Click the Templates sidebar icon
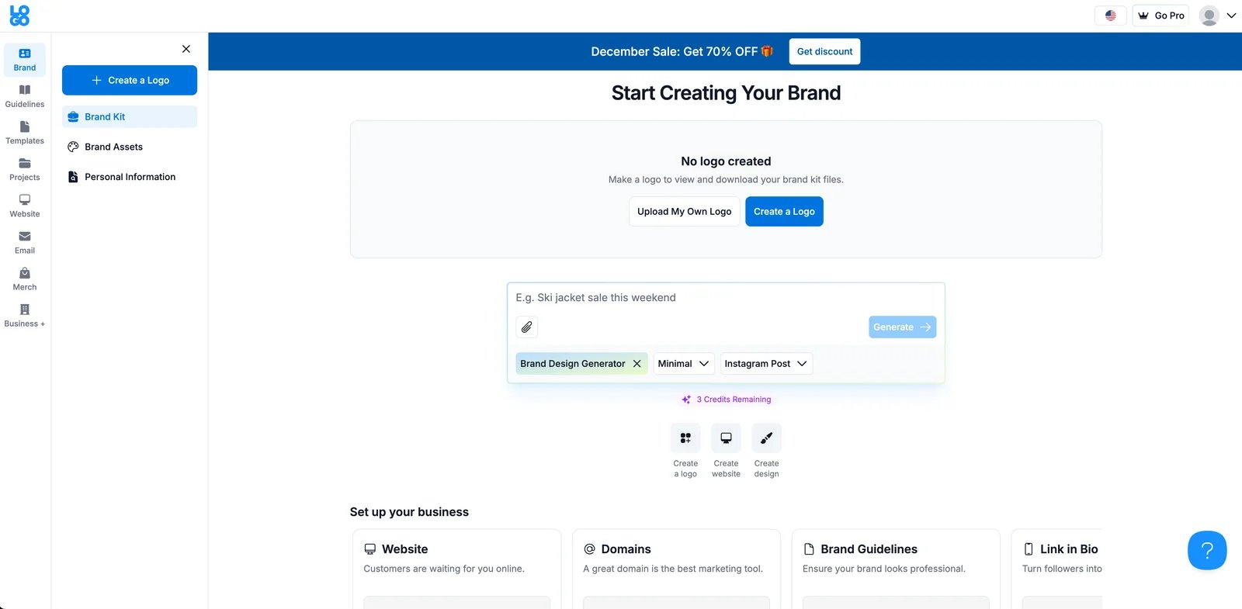 [x=24, y=132]
